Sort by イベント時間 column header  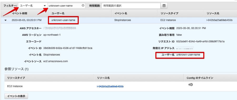point(20,13)
